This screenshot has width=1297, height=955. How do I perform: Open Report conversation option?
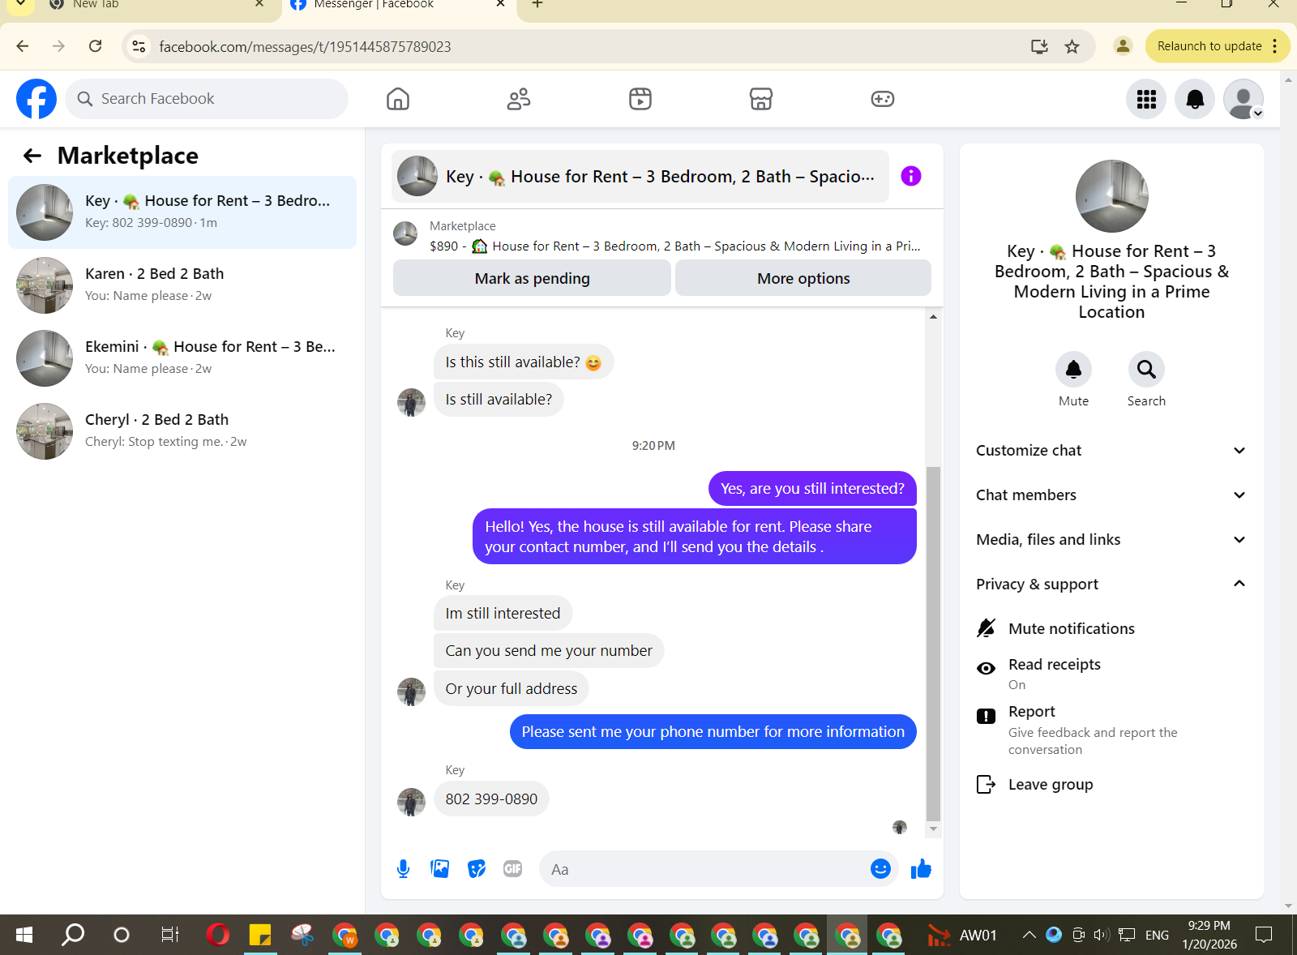[1111, 730]
